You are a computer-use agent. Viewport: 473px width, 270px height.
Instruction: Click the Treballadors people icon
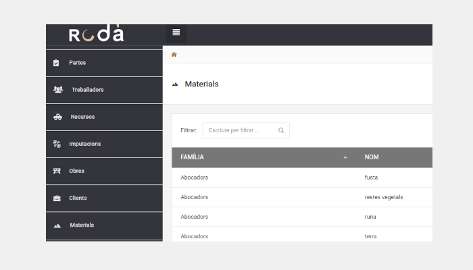tap(58, 90)
